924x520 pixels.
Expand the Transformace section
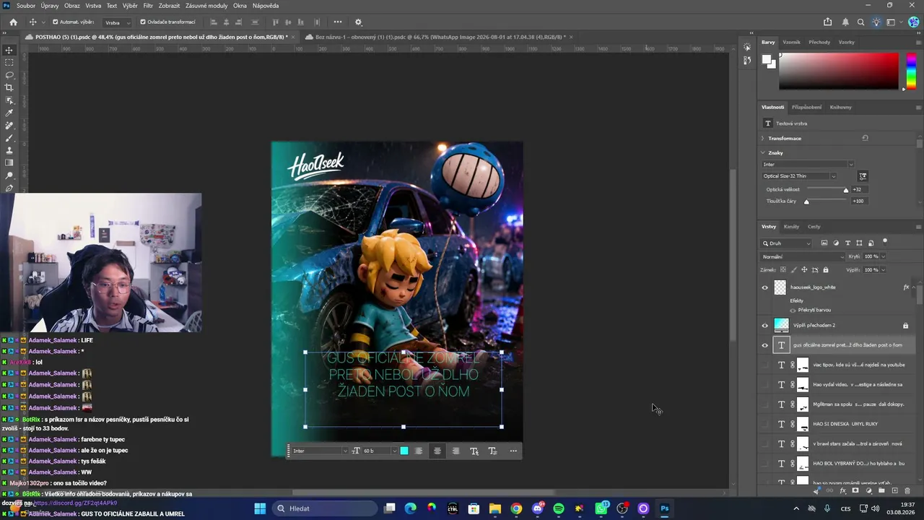click(x=763, y=138)
